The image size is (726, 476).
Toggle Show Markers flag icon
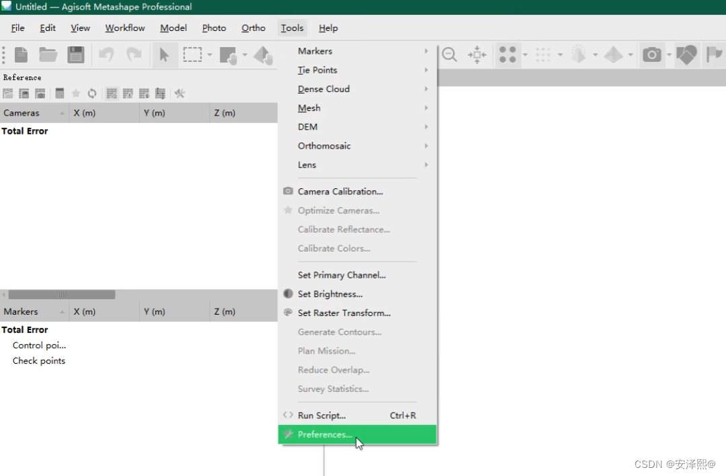715,54
